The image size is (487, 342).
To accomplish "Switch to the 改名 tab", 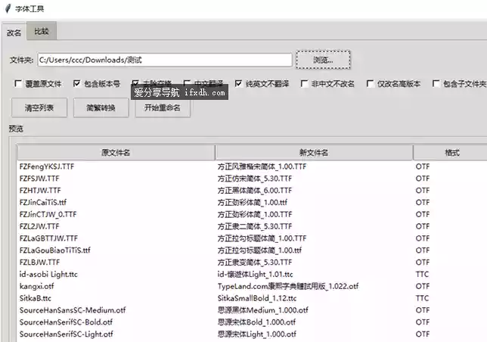I will click(x=14, y=33).
